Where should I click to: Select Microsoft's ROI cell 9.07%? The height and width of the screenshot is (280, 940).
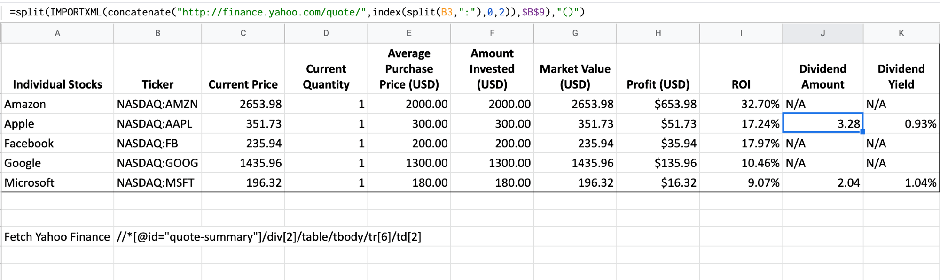[x=741, y=182]
